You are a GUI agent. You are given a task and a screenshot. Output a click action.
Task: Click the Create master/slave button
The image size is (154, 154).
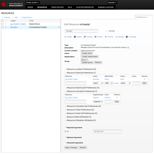click(90, 57)
